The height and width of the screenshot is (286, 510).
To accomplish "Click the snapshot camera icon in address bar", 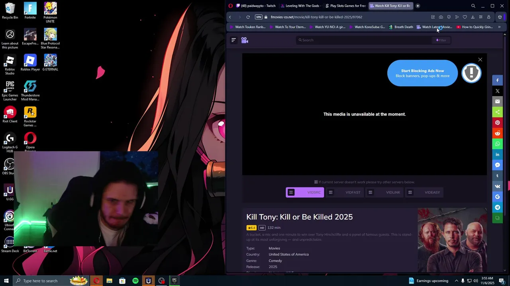I will tap(441, 17).
